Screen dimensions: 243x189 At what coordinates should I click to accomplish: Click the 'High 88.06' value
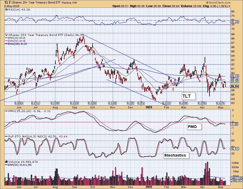[137, 6]
